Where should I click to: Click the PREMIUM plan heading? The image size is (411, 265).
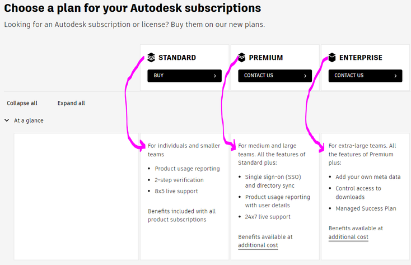266,58
